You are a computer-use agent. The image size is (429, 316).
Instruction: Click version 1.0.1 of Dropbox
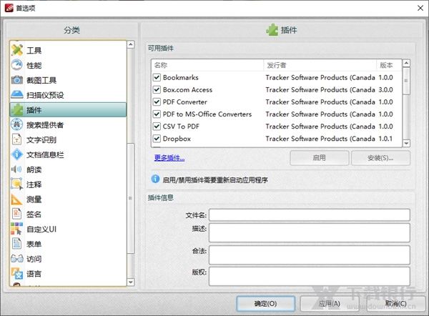click(x=385, y=139)
